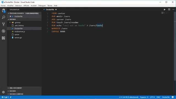
Task: Click the editor vertical scrollbar
Action: click(x=175, y=46)
